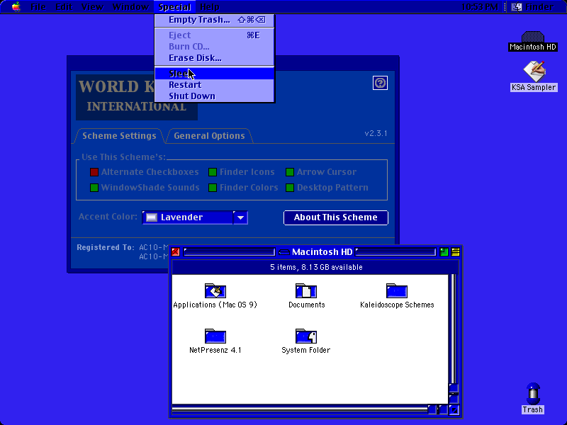Open the Accent Color Lavender dropdown
567x425 pixels.
(195, 217)
